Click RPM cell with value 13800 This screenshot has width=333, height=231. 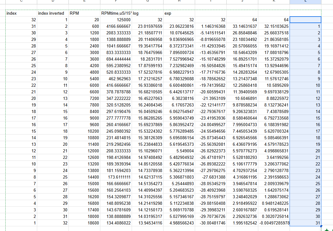[x=84, y=171]
